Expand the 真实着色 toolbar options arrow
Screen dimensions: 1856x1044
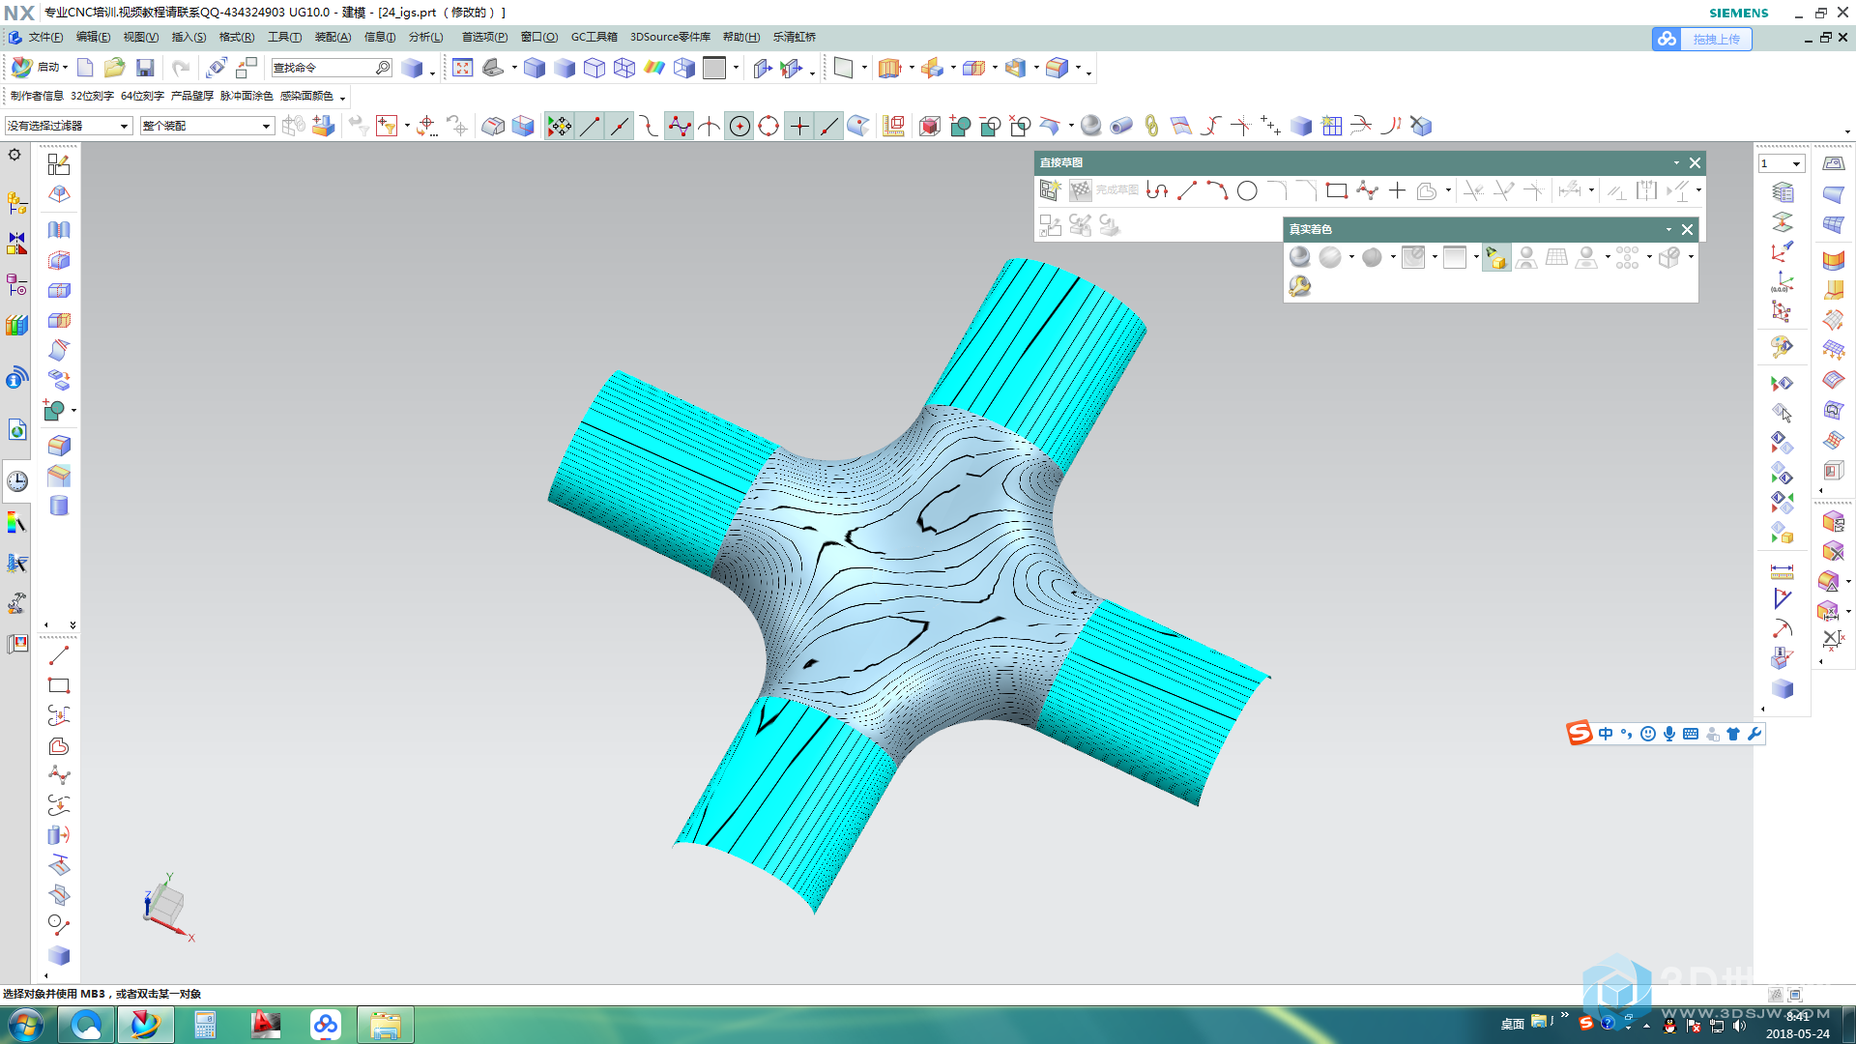pyautogui.click(x=1668, y=229)
